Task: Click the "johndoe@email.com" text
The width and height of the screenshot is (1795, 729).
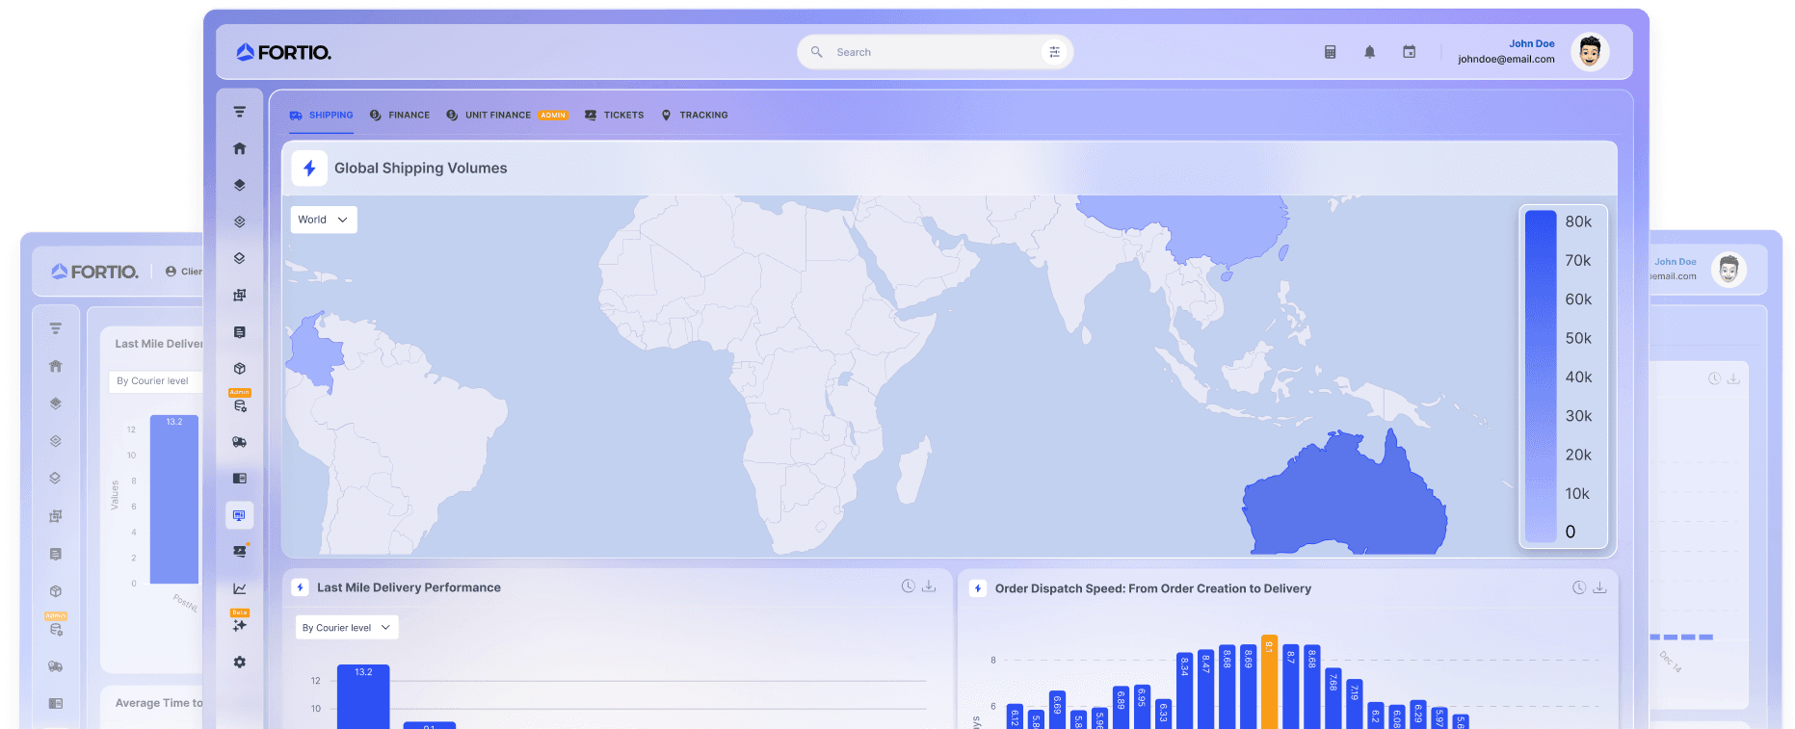Action: click(1506, 59)
